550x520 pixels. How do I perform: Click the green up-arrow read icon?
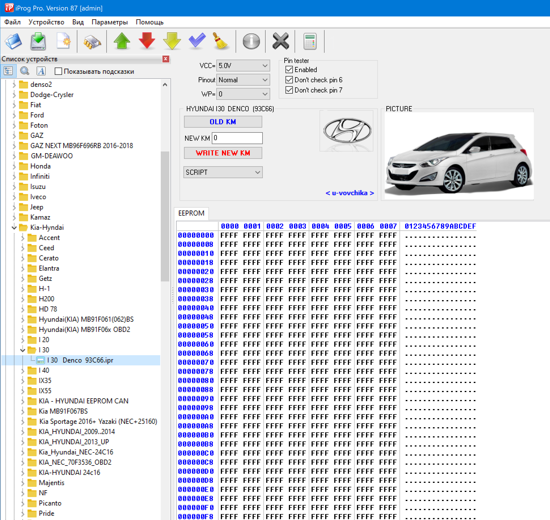click(122, 41)
